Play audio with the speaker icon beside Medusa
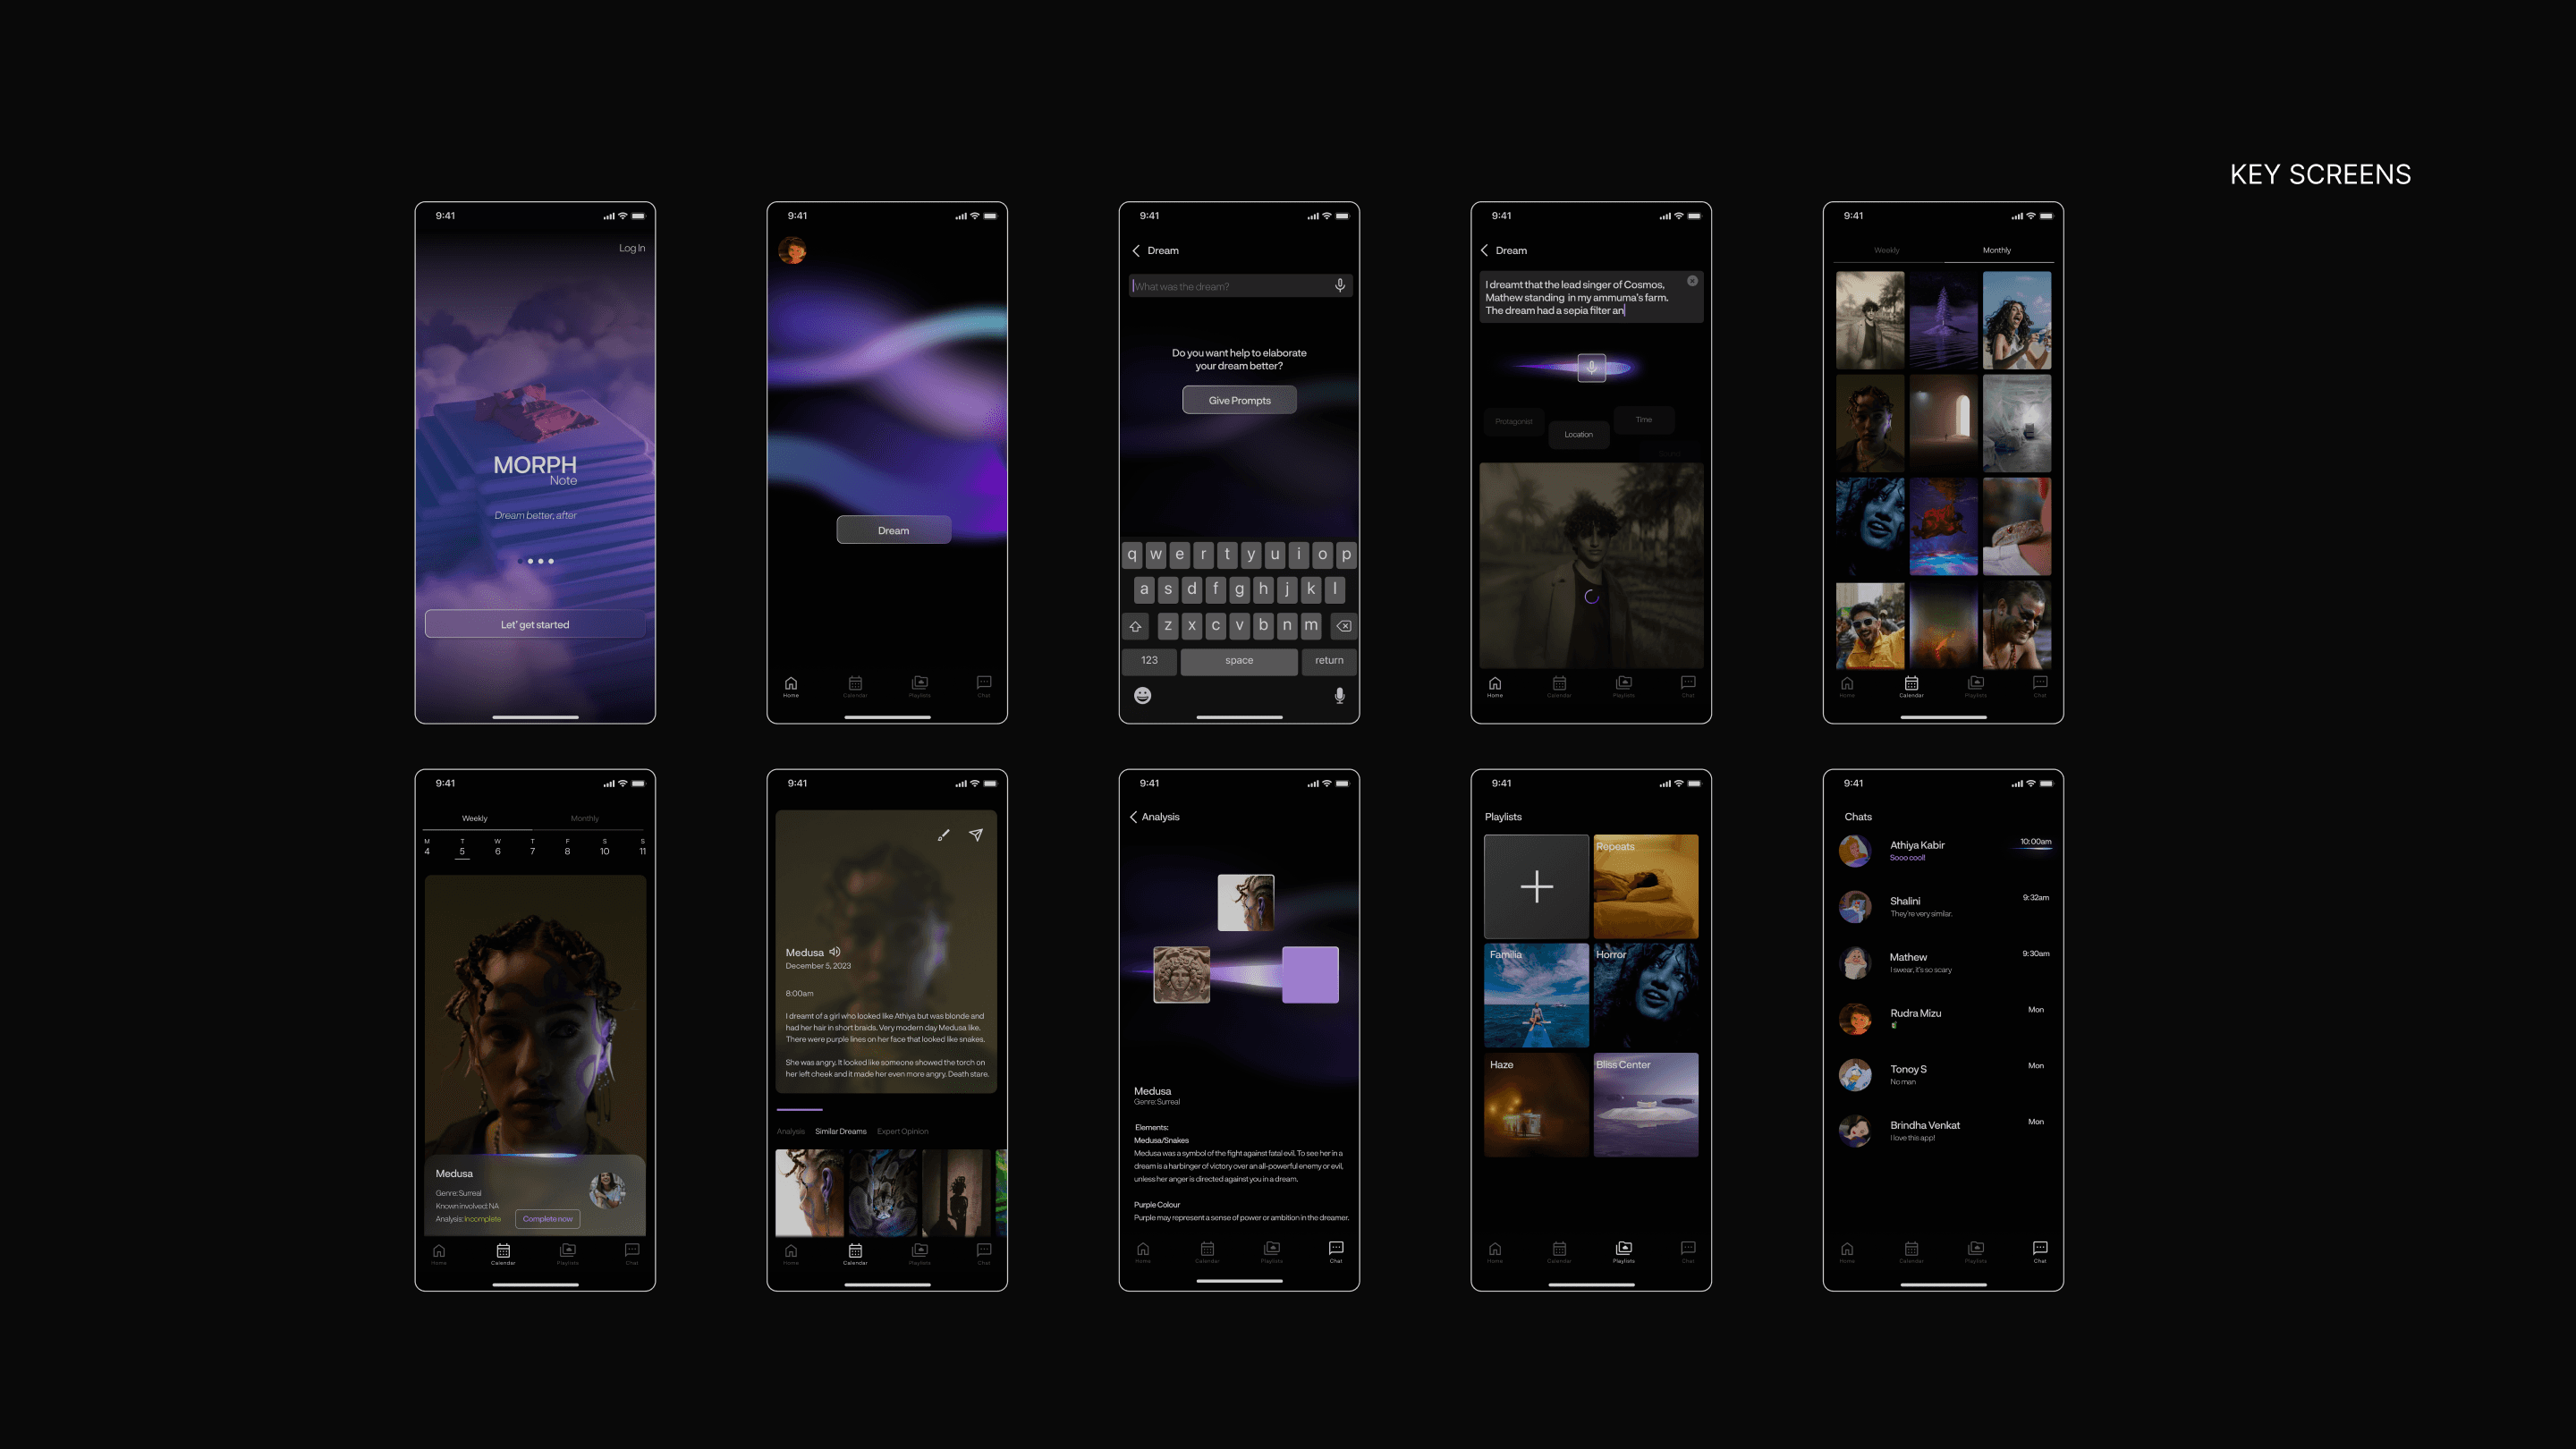This screenshot has height=1449, width=2576. pos(835,952)
